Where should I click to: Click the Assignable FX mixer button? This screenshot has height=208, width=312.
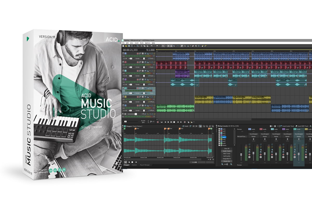[x=227, y=159]
